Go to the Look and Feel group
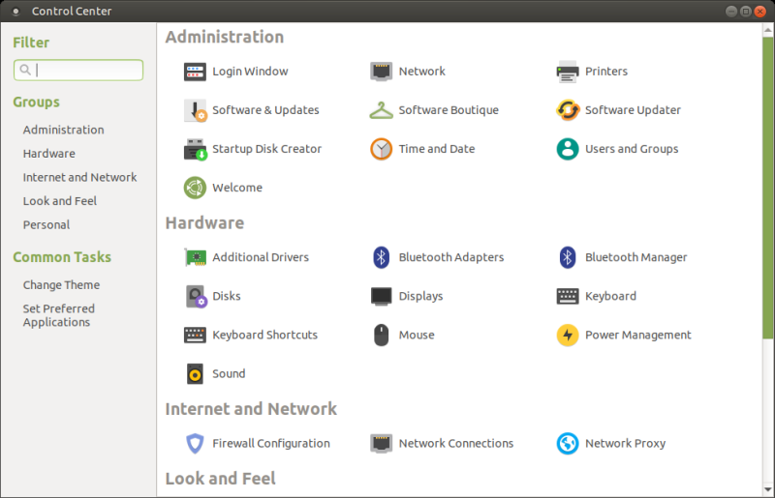Screen dimensions: 775x498 (60, 201)
